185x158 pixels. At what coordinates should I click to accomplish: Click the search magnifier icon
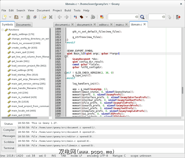(142, 17)
